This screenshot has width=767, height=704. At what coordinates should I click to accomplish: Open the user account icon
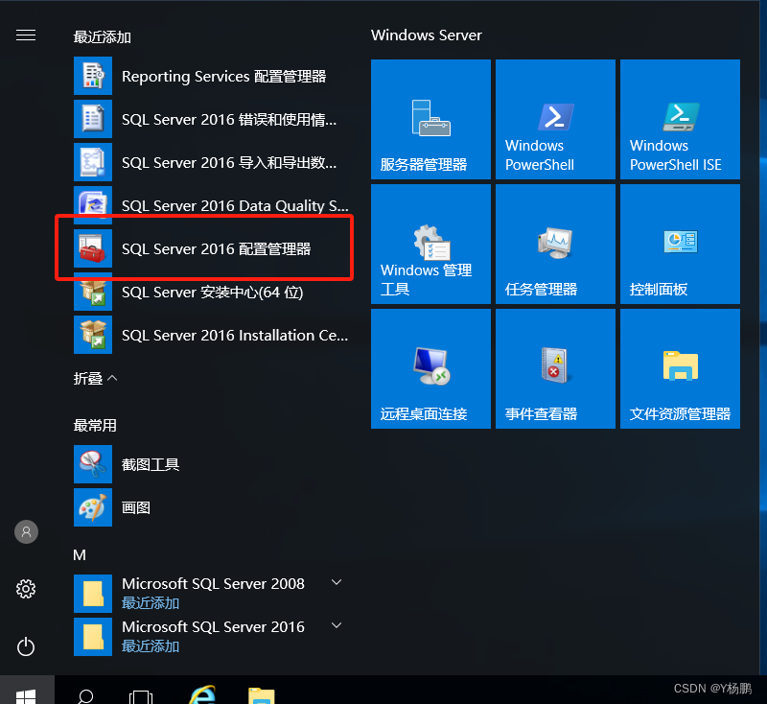coord(27,531)
